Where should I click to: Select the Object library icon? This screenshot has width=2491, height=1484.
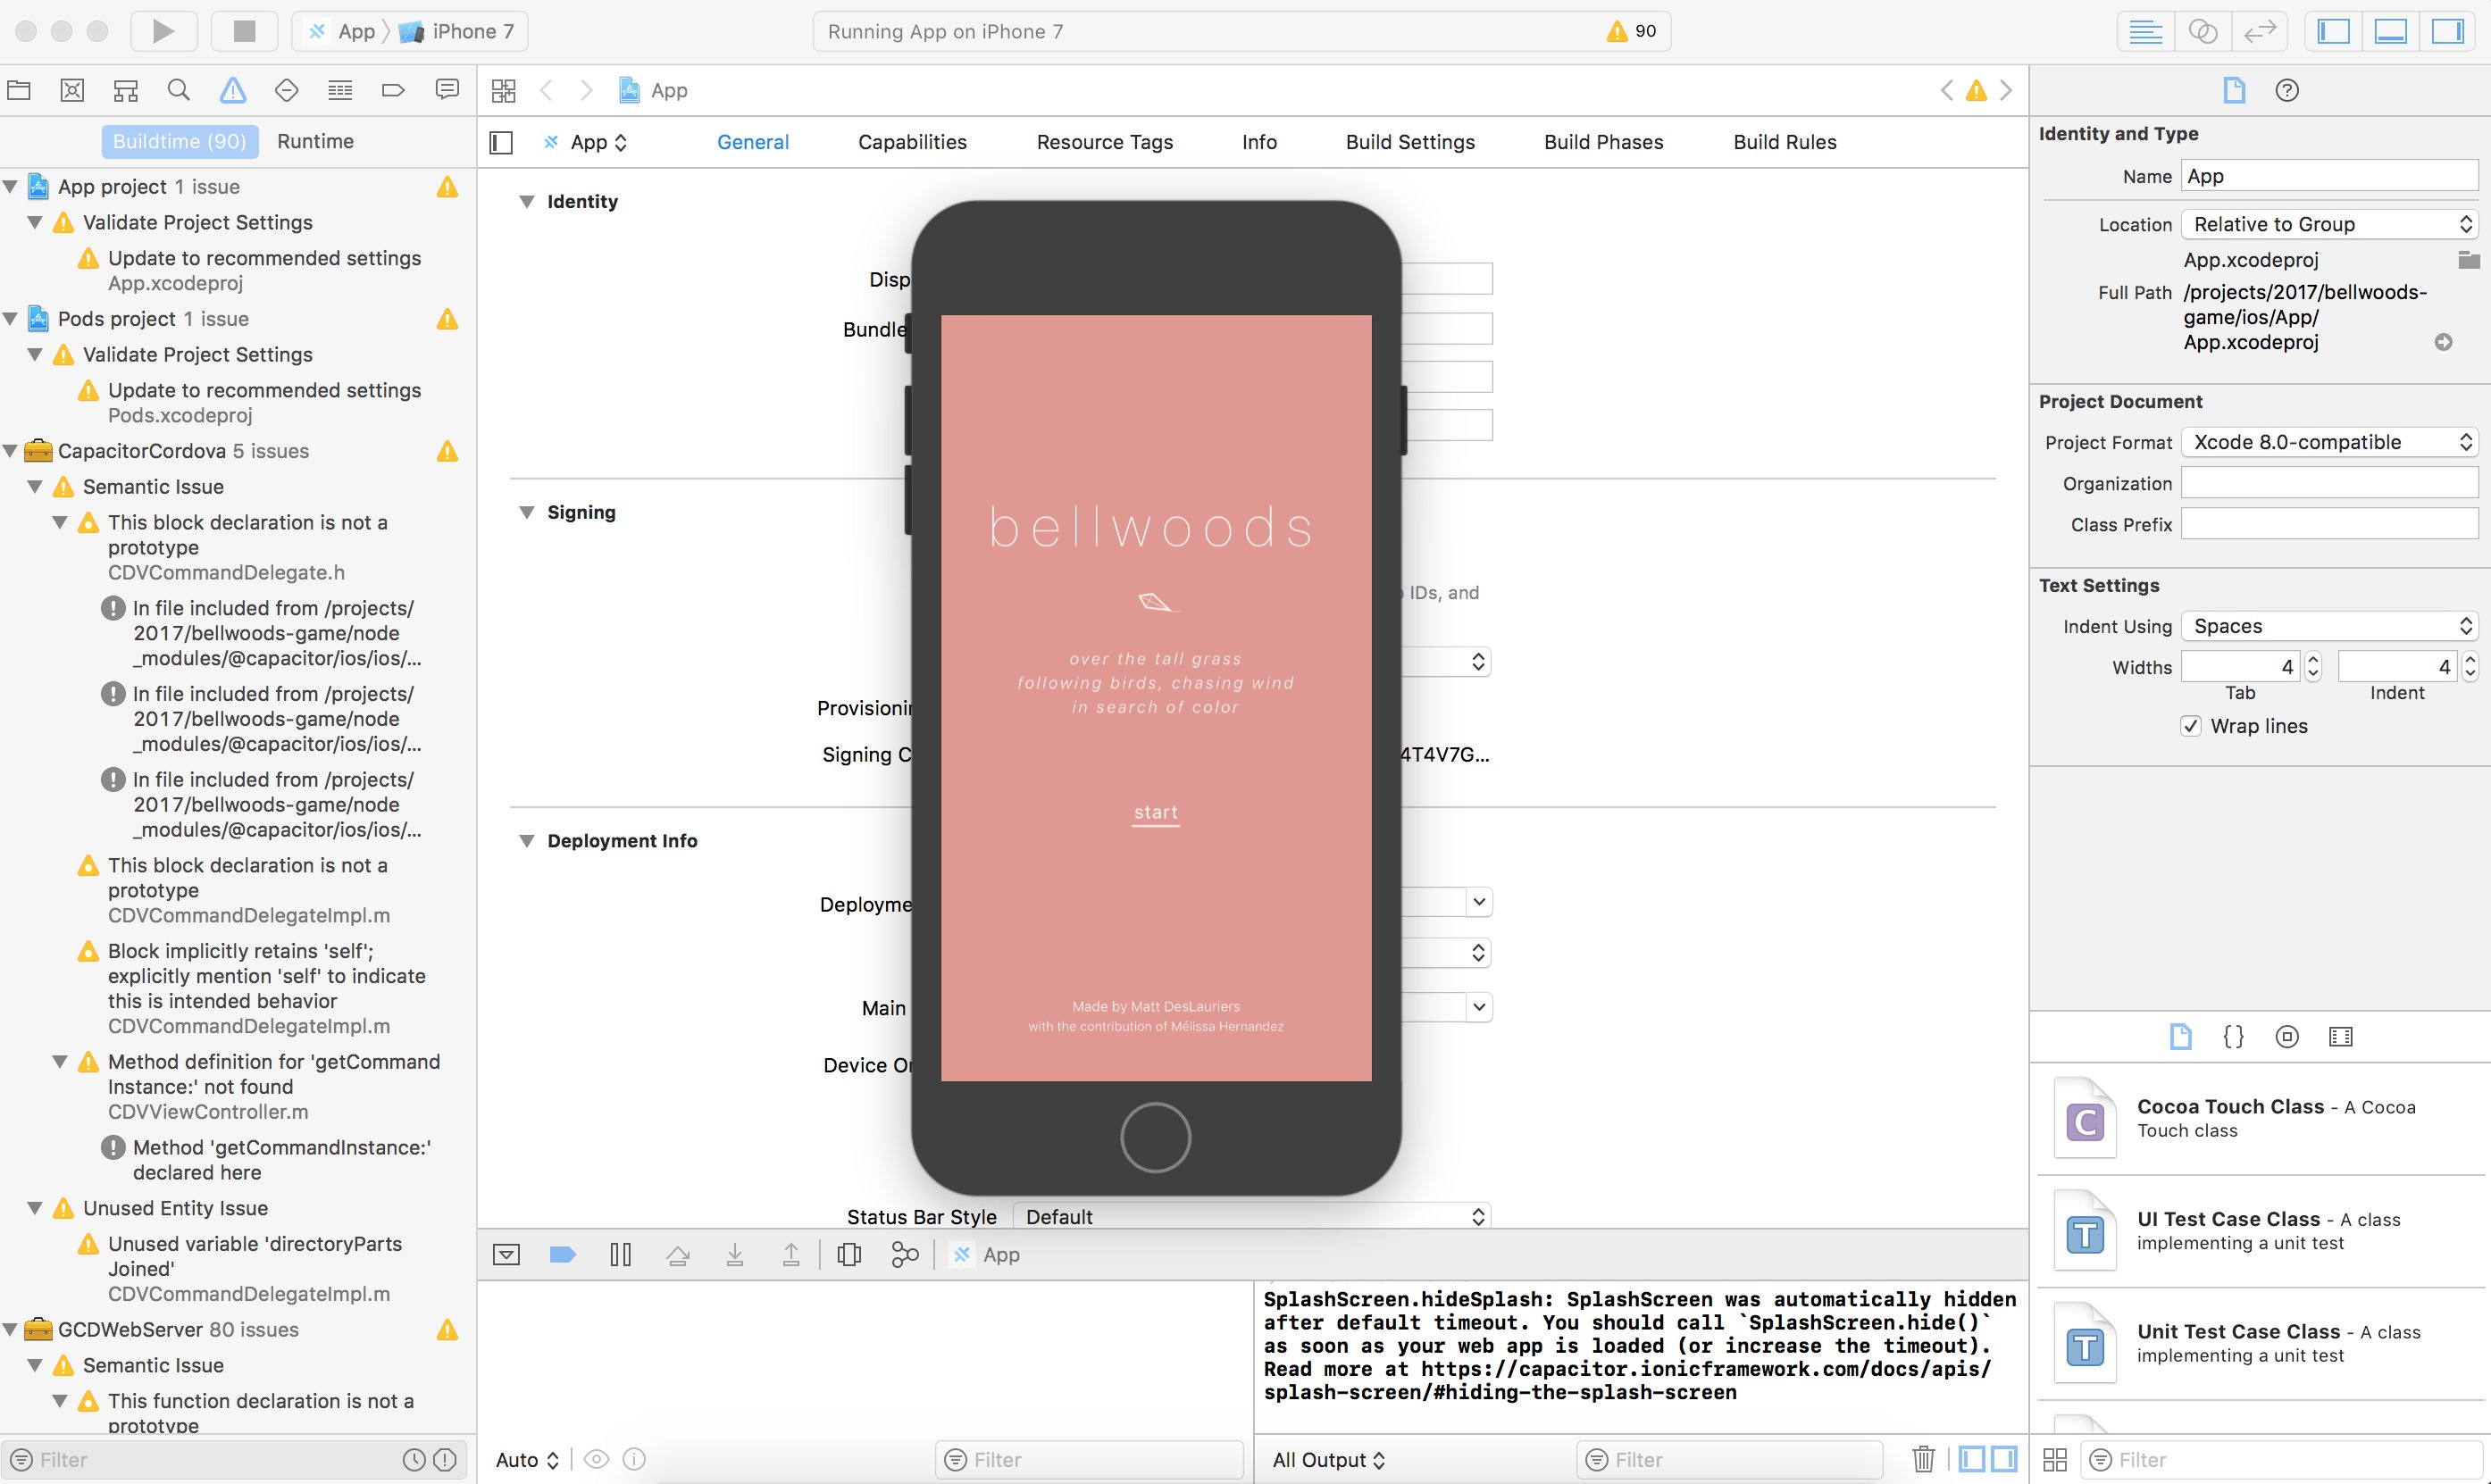[x=2287, y=1036]
